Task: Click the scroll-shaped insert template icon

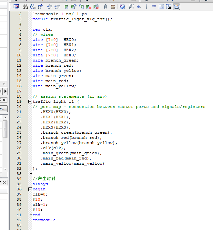Action: coord(113,7)
